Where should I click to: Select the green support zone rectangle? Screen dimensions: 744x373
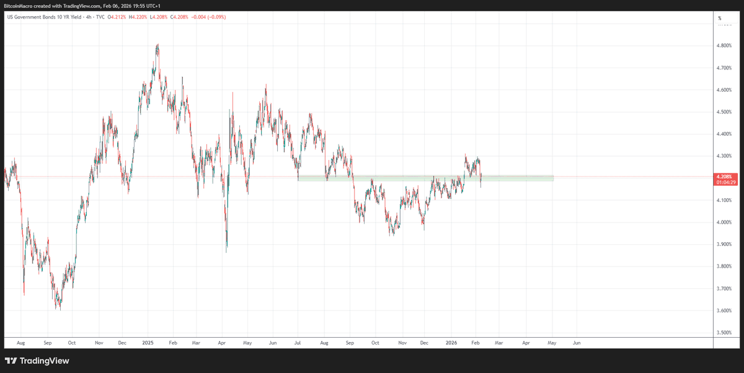425,178
